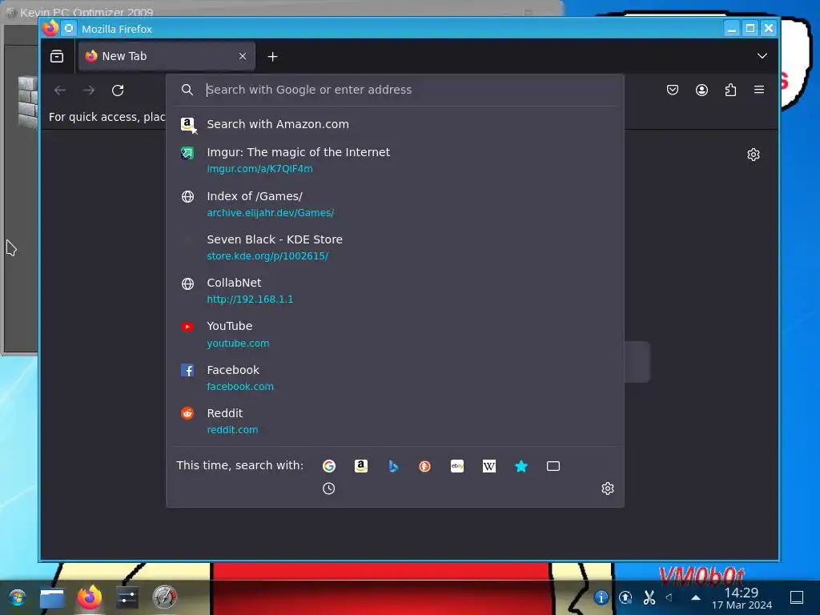
Task: Search this time with Amazon icon
Action: [361, 466]
